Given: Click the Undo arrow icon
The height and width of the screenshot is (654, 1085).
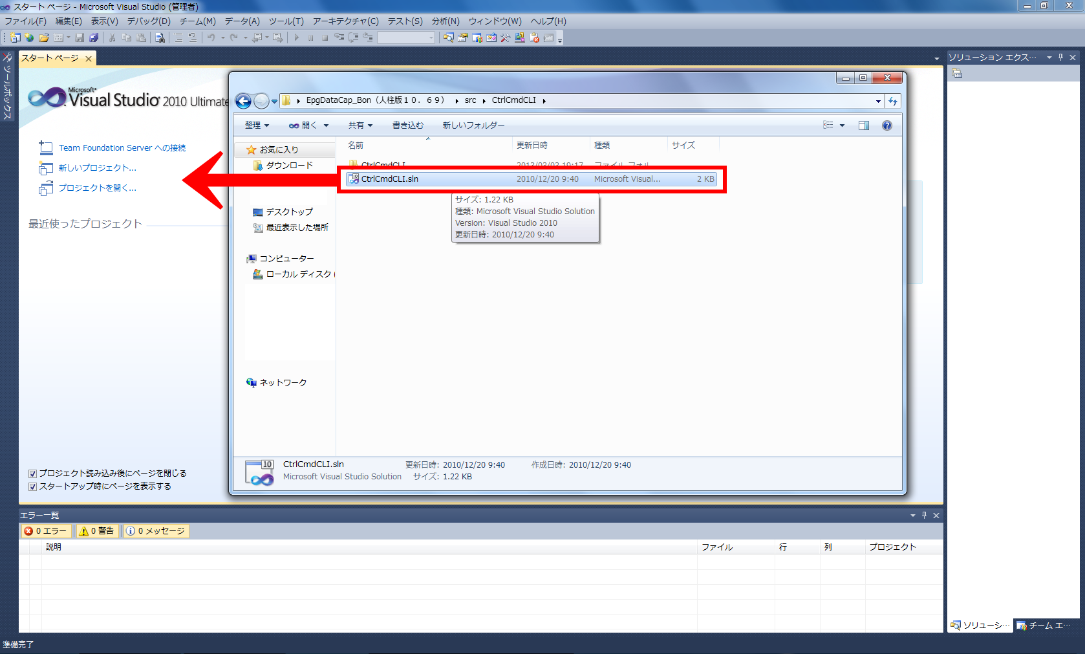Looking at the screenshot, I should click(211, 38).
